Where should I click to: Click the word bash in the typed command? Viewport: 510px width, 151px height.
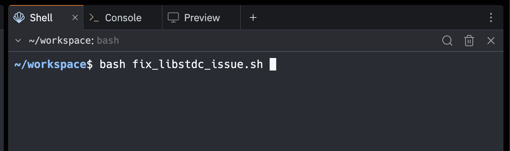(x=112, y=64)
